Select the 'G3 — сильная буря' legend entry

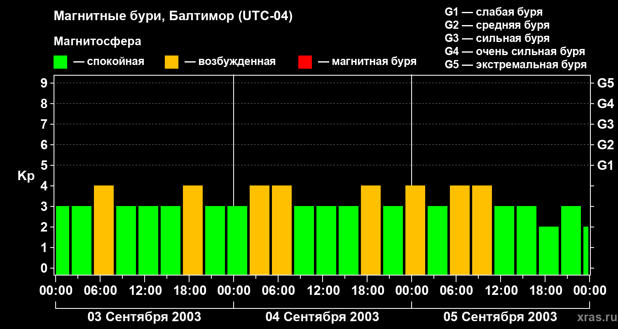497,38
